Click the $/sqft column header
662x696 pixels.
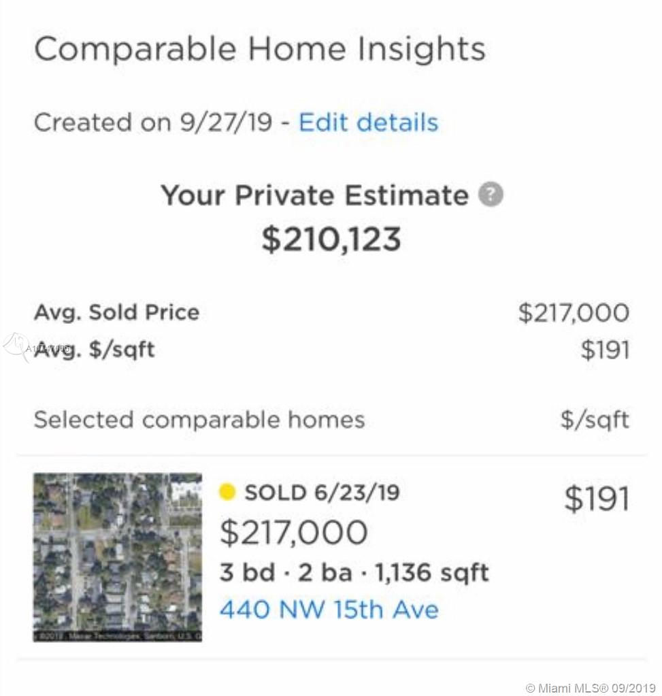click(x=594, y=420)
